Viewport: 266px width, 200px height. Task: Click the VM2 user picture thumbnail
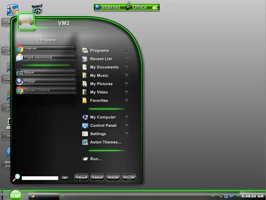pyautogui.click(x=26, y=22)
